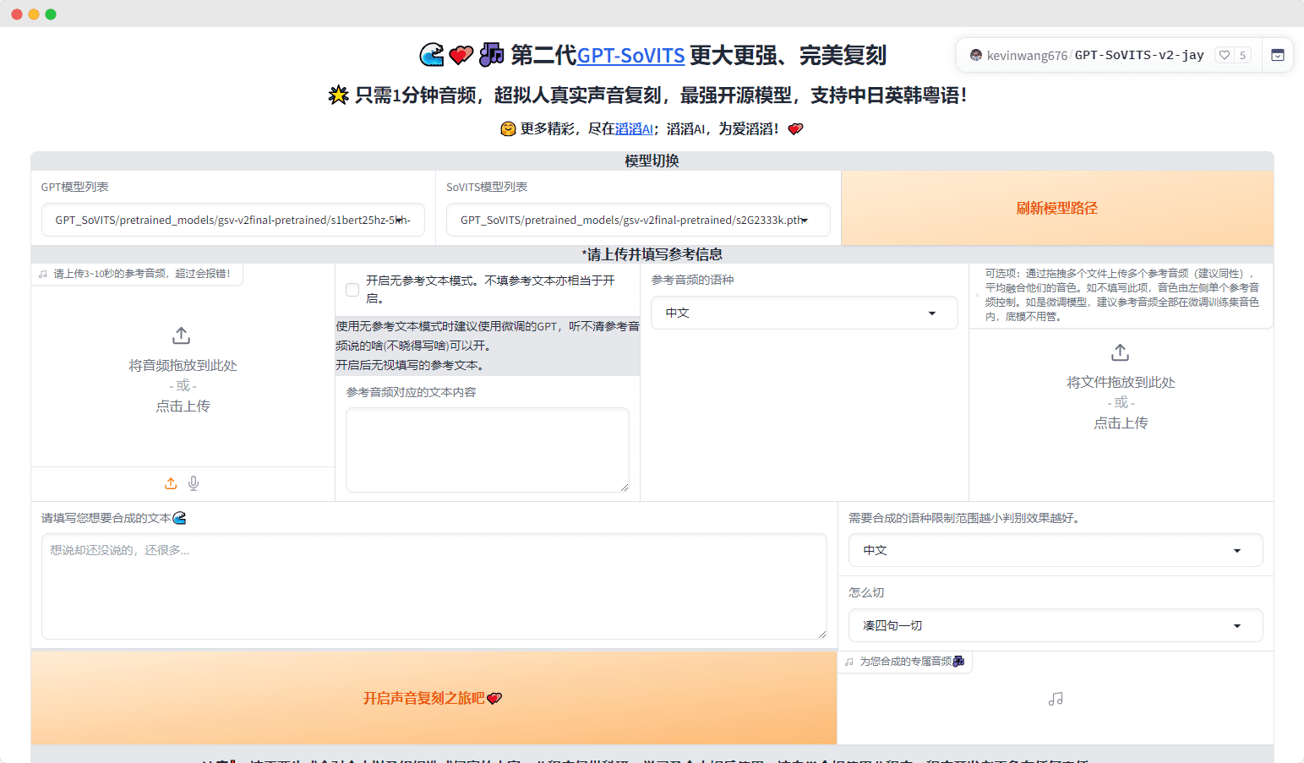Enable the no-reference-text mode checkbox
The image size is (1304, 763).
point(352,290)
